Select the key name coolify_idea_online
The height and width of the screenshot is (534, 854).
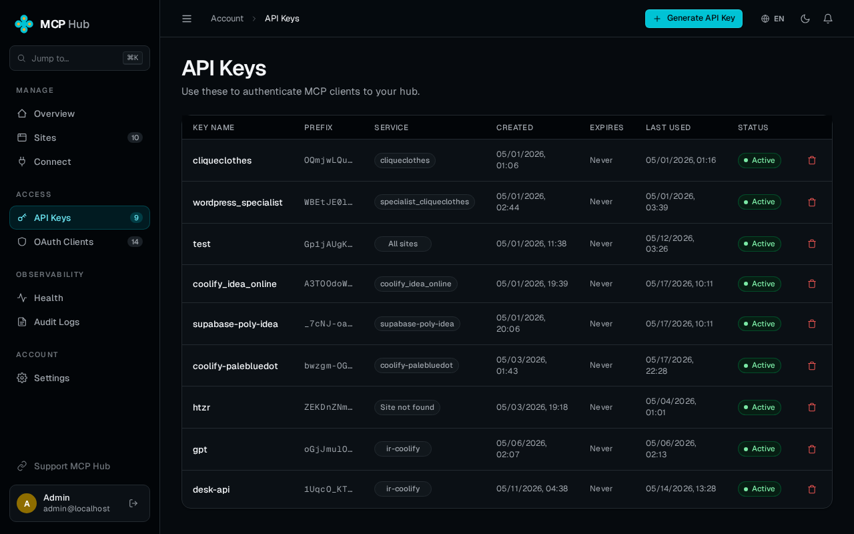[235, 284]
